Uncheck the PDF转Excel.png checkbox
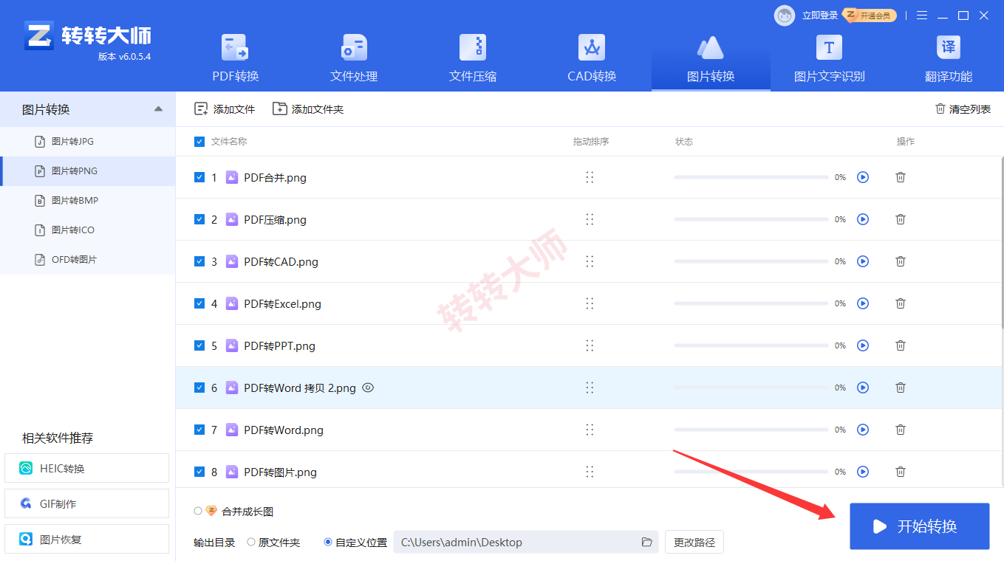Viewport: 1004px width, 561px height. [199, 303]
